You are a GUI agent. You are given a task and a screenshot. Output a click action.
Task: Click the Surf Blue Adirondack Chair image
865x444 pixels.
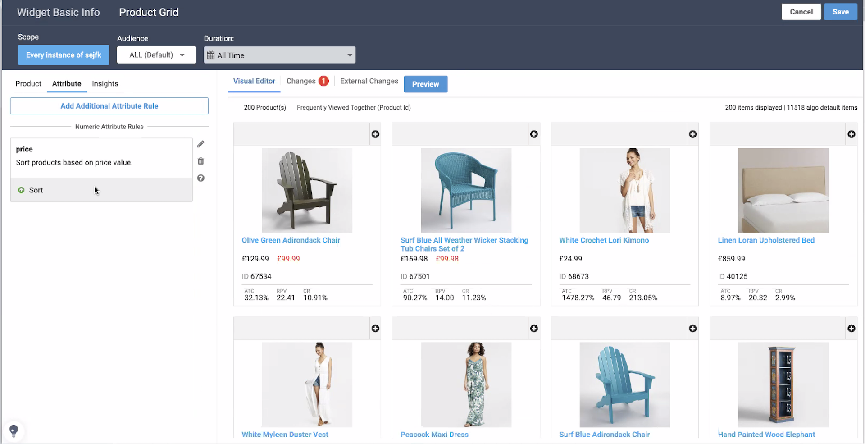click(x=624, y=384)
